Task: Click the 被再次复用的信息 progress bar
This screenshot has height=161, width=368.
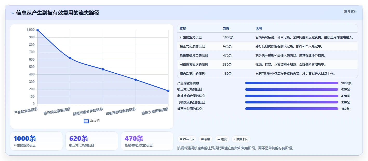Action: (292, 109)
